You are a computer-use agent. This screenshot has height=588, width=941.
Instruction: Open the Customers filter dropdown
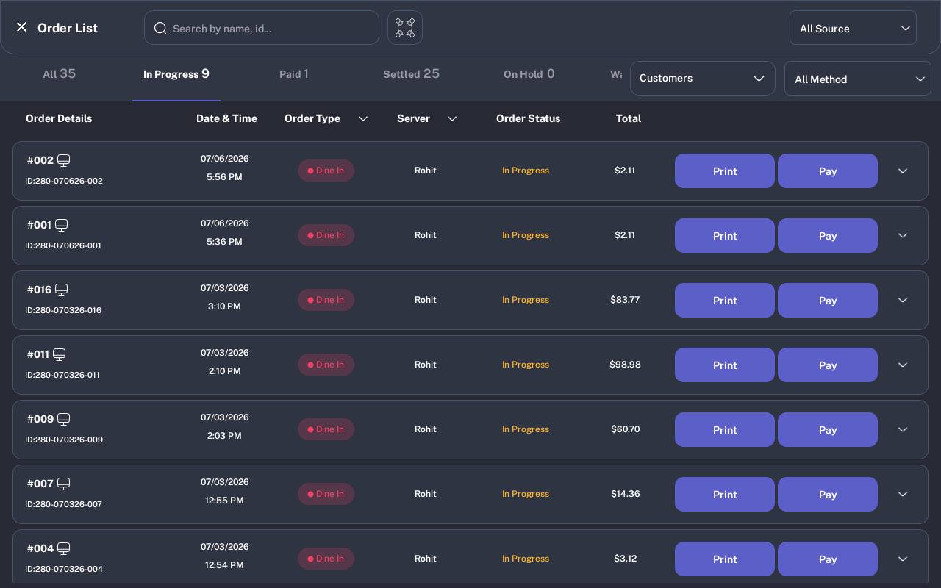coord(703,78)
